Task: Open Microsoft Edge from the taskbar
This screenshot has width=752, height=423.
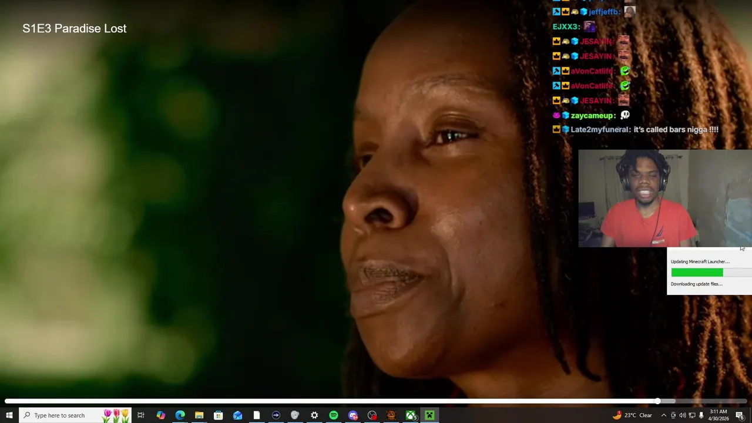Action: pyautogui.click(x=180, y=415)
